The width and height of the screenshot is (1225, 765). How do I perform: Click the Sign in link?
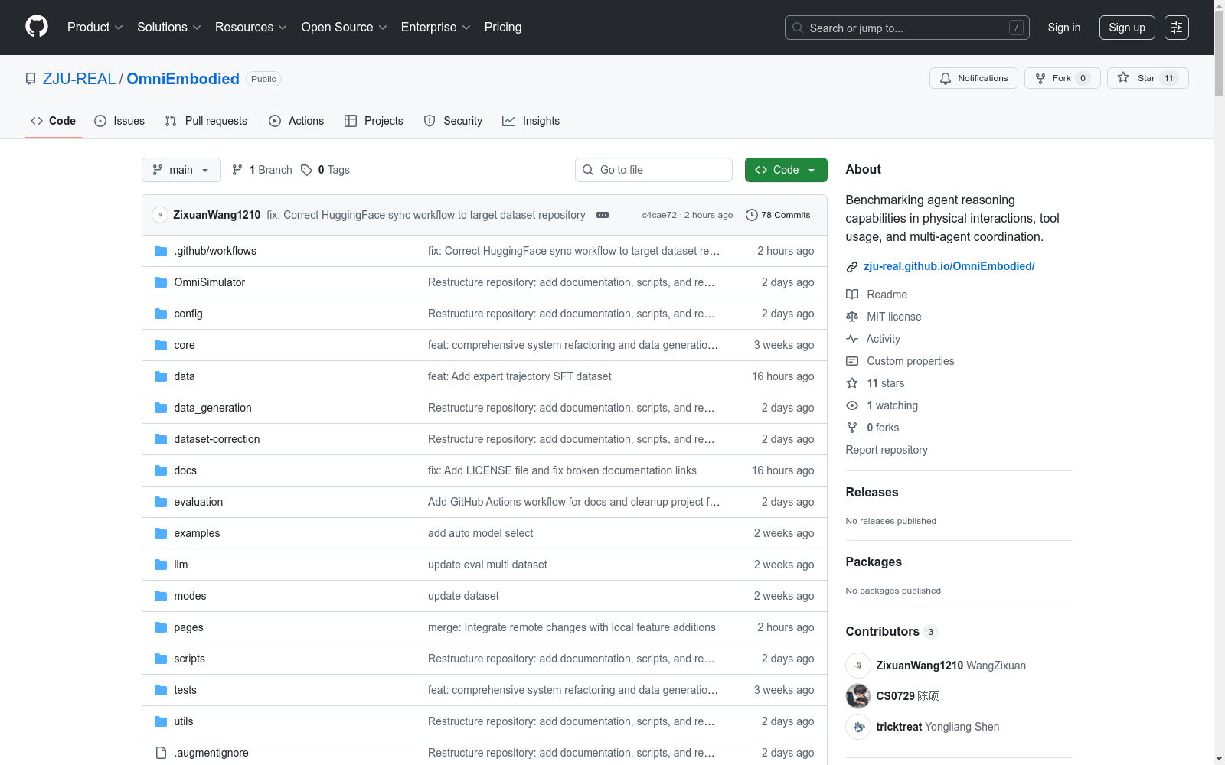pyautogui.click(x=1064, y=28)
